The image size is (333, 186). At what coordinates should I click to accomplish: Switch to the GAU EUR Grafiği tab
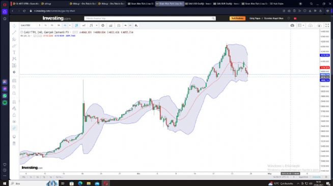[226, 4]
